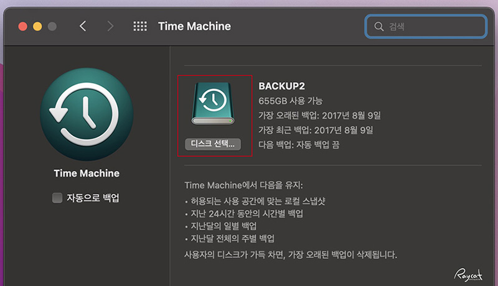Click the Time Machine window title
This screenshot has height=286, width=498.
pyautogui.click(x=194, y=26)
